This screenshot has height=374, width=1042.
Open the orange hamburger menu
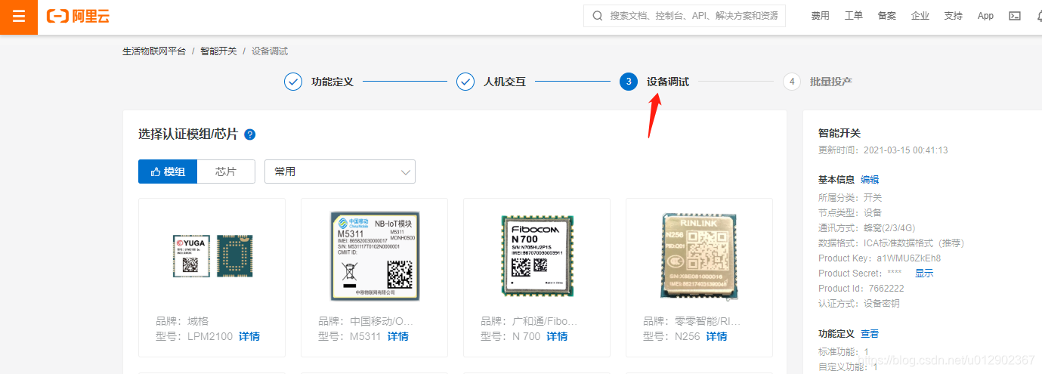point(19,17)
